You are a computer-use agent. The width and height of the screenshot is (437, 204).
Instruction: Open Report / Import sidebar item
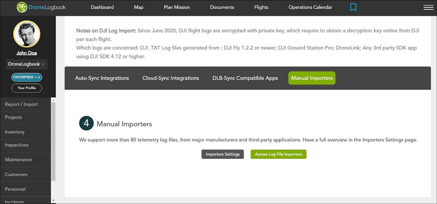coord(25,104)
